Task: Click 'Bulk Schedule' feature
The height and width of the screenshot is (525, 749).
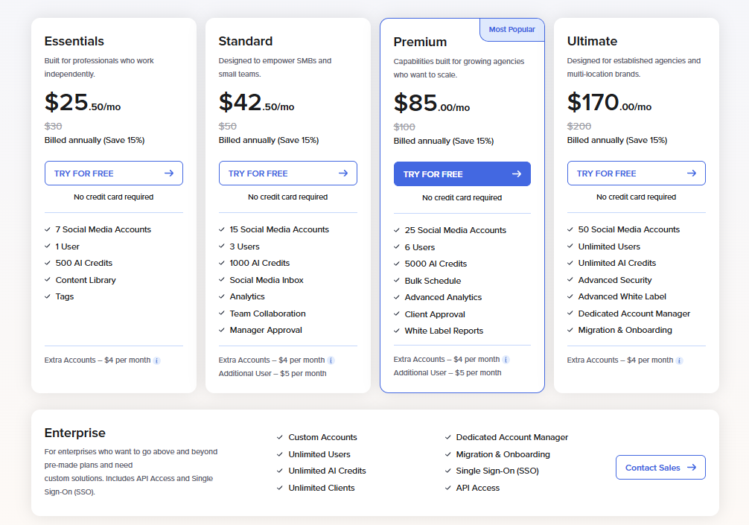Action: pos(433,281)
